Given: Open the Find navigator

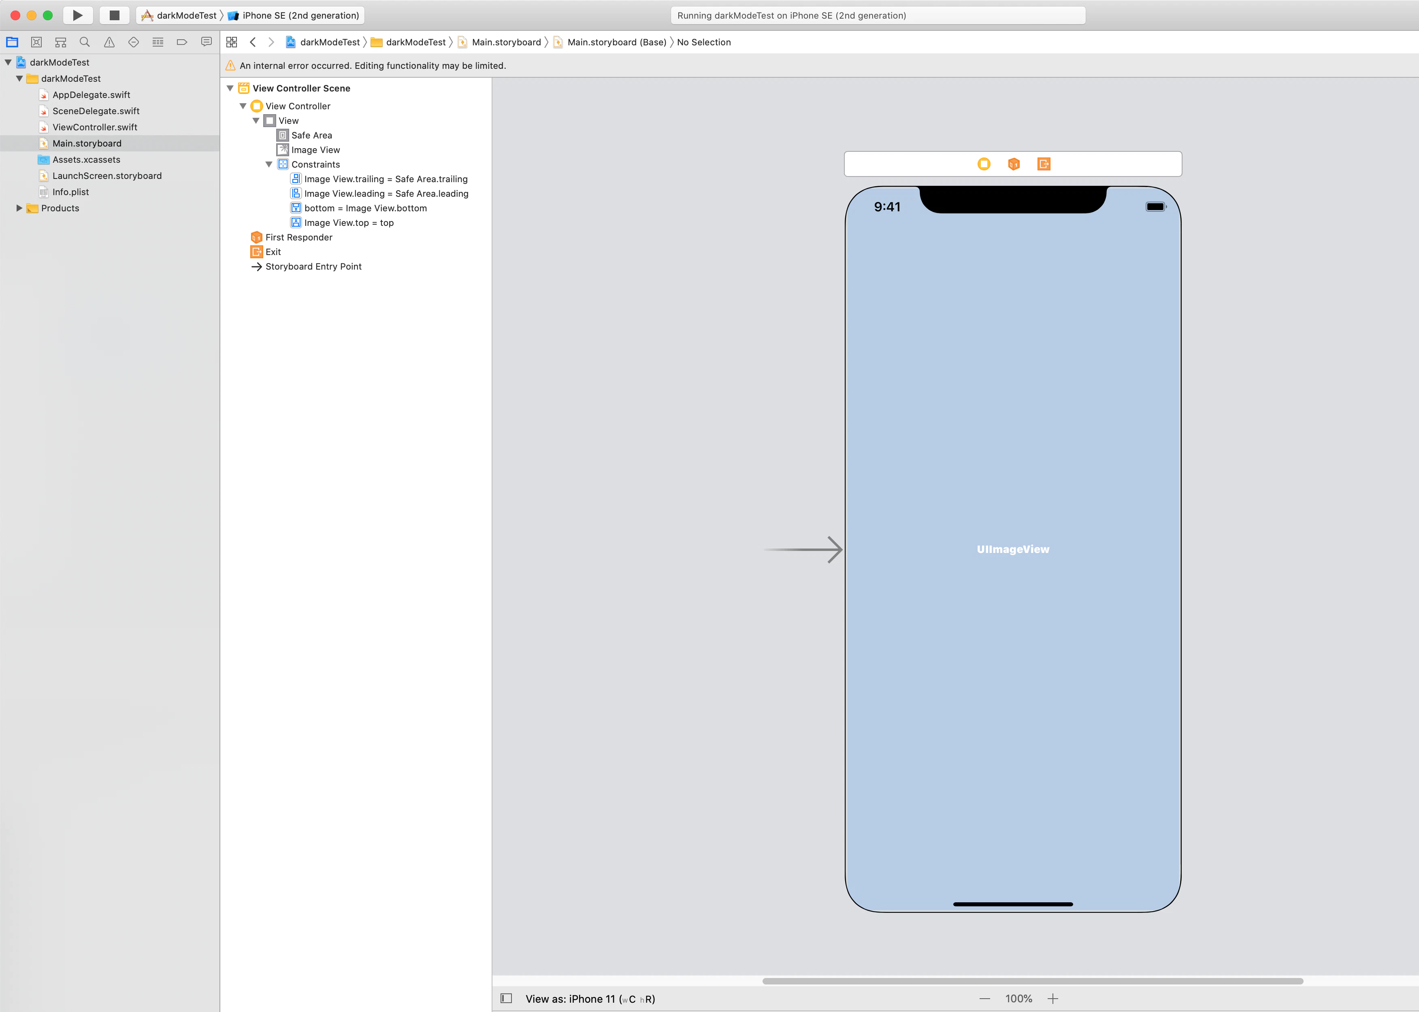Looking at the screenshot, I should [x=85, y=43].
